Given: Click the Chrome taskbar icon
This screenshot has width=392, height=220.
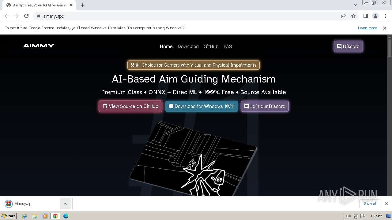Looking at the screenshot, I should (55, 216).
